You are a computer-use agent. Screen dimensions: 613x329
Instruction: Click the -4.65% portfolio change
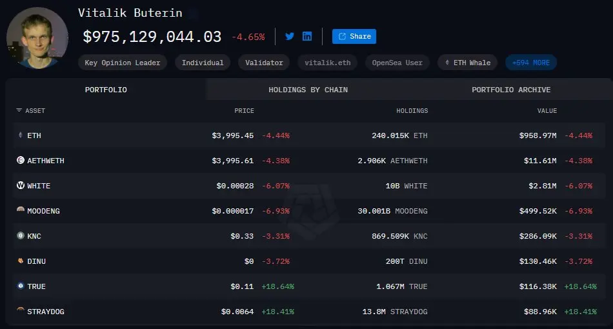click(x=248, y=37)
